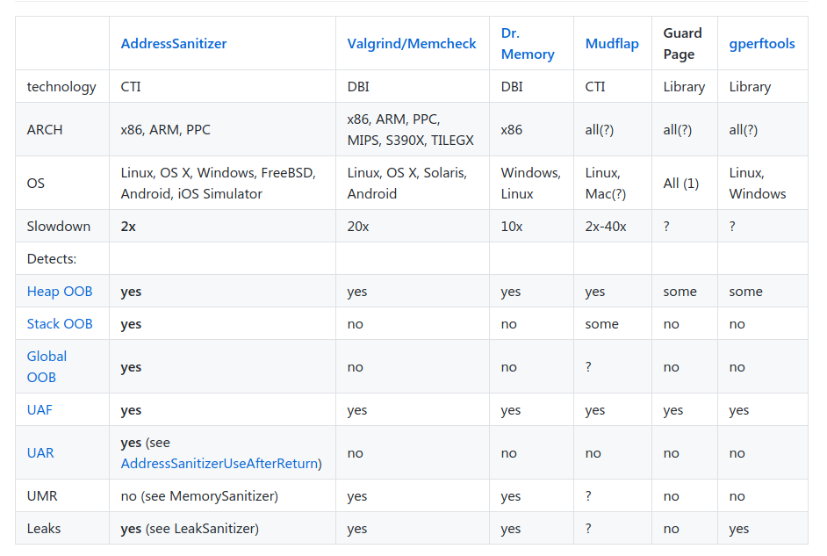Select the 'no (see MemorySanitizer)' cell text
The height and width of the screenshot is (556, 827).
[199, 496]
